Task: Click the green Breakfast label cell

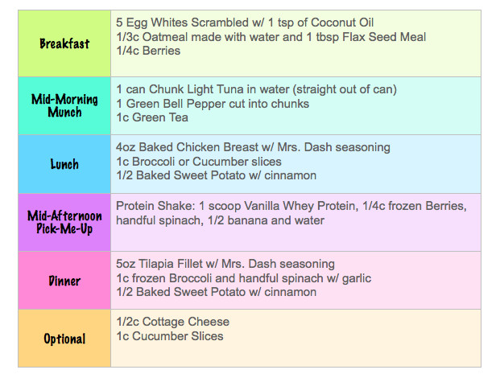Action: point(64,43)
